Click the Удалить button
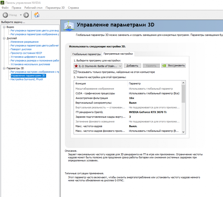Image resolution: width=223 pixels, height=197 pixels. point(151,66)
